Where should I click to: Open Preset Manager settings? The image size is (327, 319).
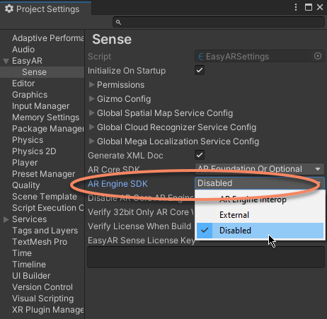click(x=43, y=174)
